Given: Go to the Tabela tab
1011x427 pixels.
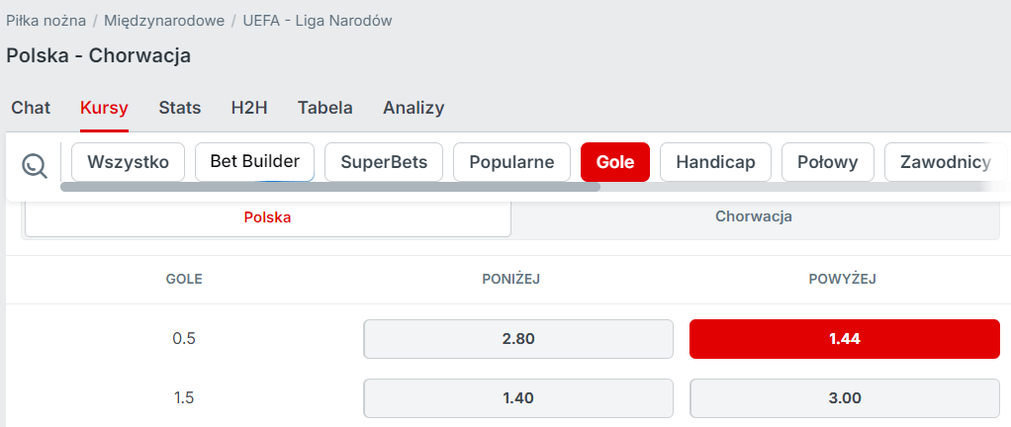Looking at the screenshot, I should (x=324, y=108).
